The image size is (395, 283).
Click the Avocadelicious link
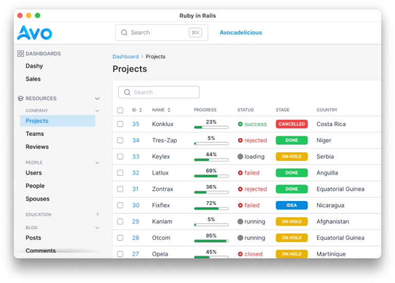click(241, 33)
